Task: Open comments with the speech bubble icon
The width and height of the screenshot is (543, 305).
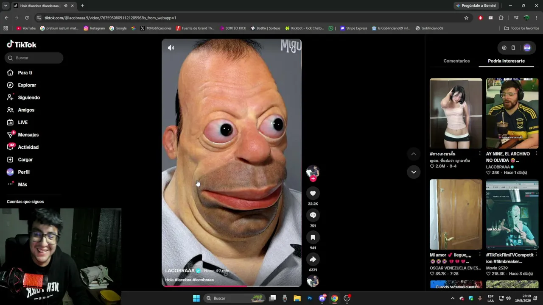Action: point(313,215)
